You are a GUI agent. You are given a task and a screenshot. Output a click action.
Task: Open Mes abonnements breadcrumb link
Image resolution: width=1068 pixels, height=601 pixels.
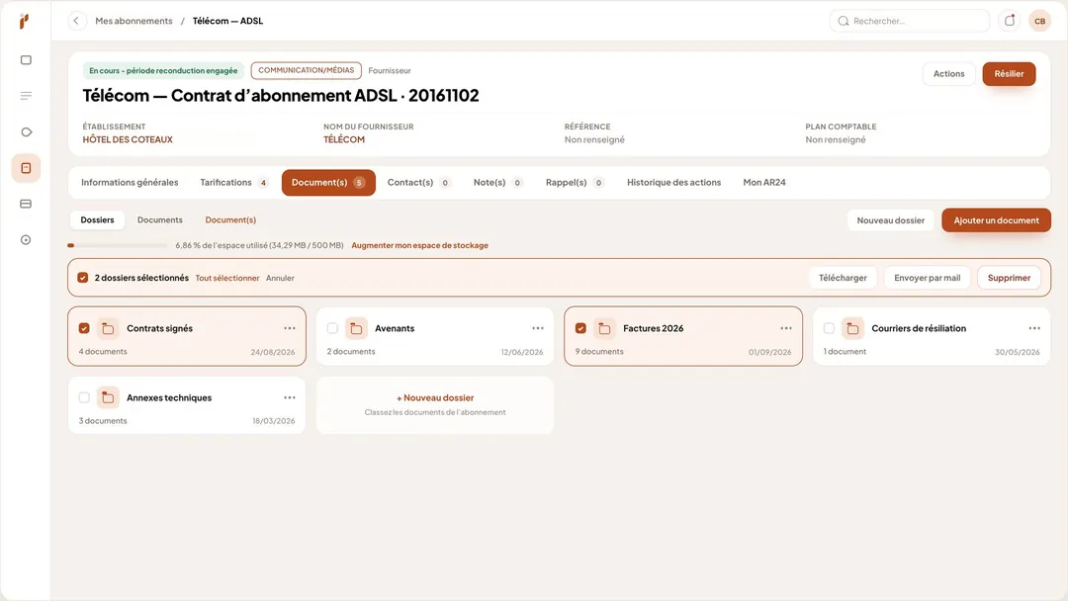133,21
